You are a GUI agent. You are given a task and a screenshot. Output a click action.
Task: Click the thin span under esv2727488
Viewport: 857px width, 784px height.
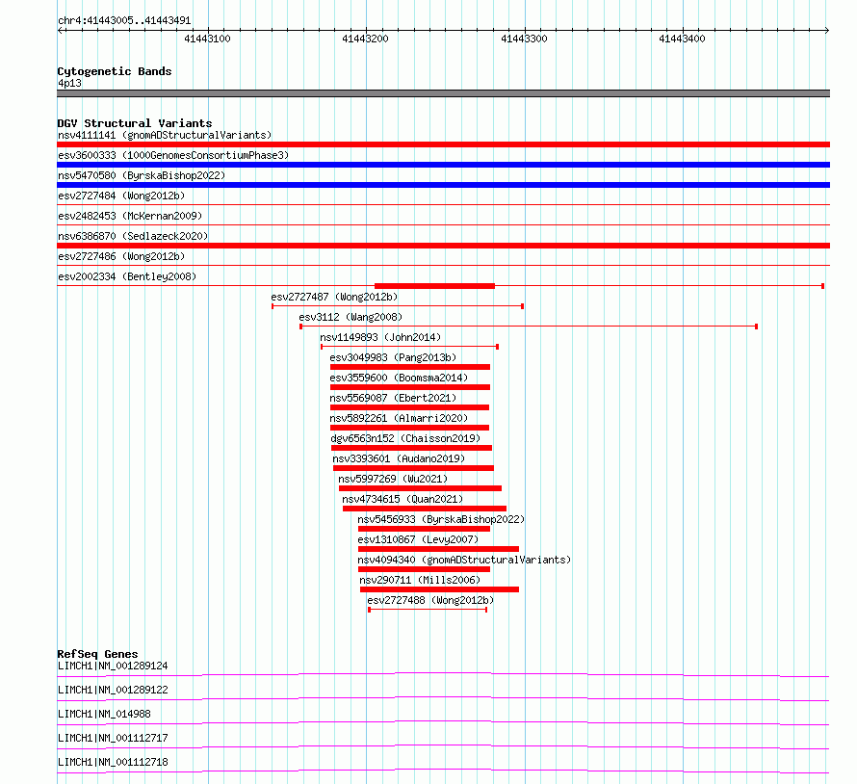428,610
